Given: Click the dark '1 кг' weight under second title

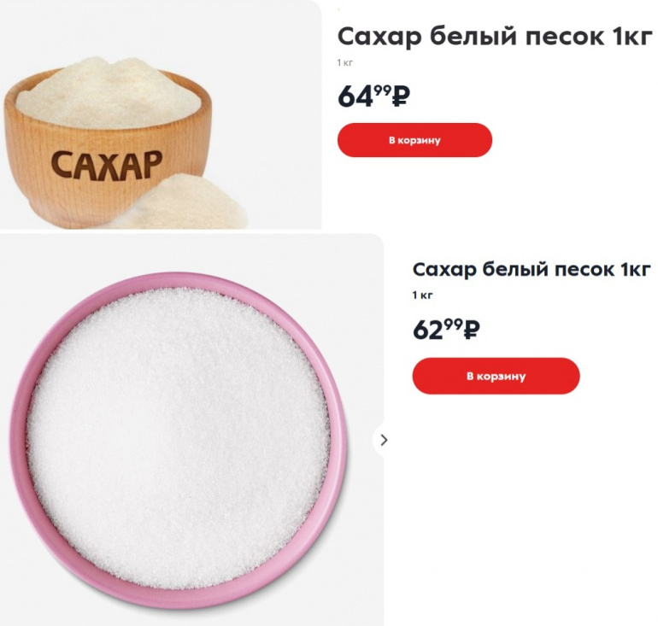Looking at the screenshot, I should click(x=422, y=295).
